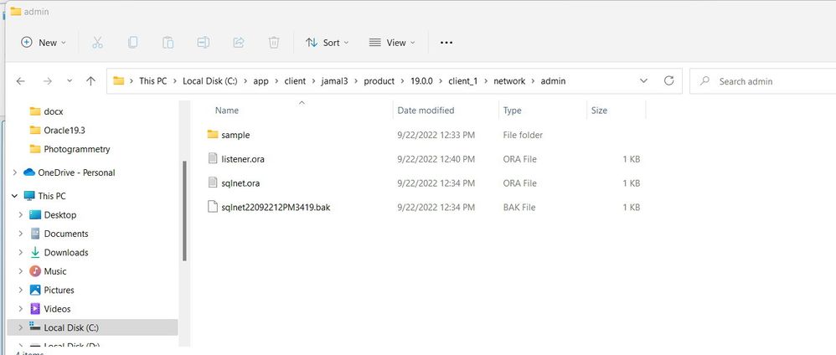The height and width of the screenshot is (355, 836).
Task: Open Oracle19.3 folder in sidebar
Action: tap(64, 130)
